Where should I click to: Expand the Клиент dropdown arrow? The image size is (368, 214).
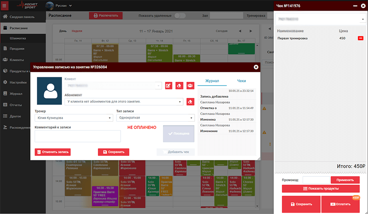[x=158, y=86]
